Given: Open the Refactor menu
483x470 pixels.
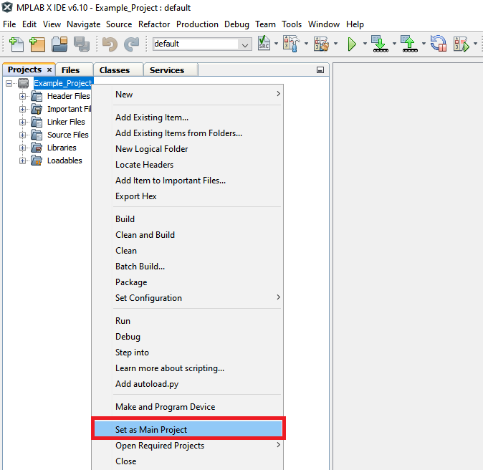Looking at the screenshot, I should (154, 24).
